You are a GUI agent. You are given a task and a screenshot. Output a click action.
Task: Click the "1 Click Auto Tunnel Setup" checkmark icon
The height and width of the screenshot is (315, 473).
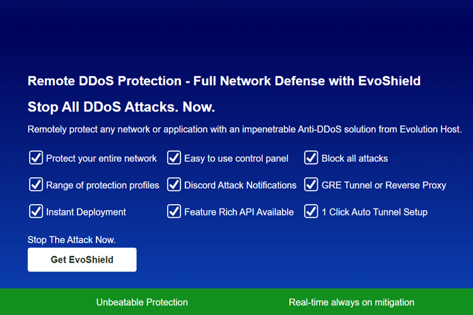click(311, 211)
